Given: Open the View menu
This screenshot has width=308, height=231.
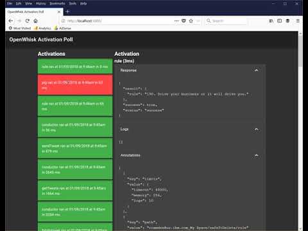Looking at the screenshot, I should (x=28, y=3).
